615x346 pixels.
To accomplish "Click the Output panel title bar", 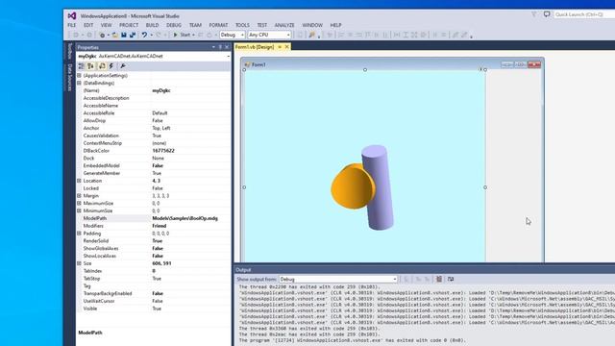I will point(425,270).
